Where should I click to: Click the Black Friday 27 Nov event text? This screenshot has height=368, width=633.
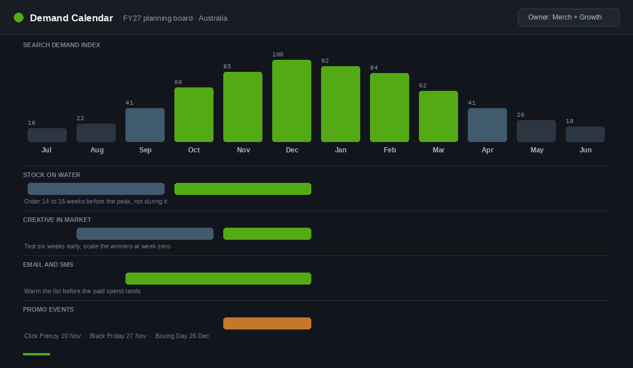(118, 336)
